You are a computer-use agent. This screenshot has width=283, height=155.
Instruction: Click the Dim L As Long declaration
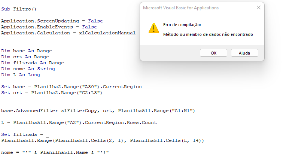coord(21,75)
